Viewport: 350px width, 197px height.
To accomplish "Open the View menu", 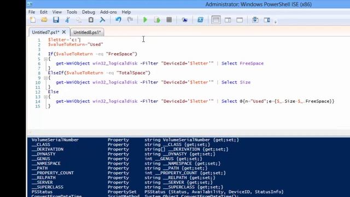I will pos(57,12).
